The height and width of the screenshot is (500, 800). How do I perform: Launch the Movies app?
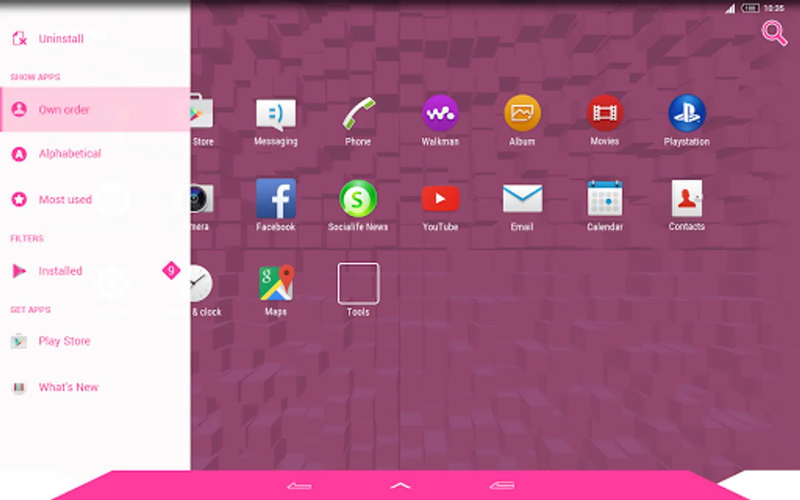click(x=604, y=113)
